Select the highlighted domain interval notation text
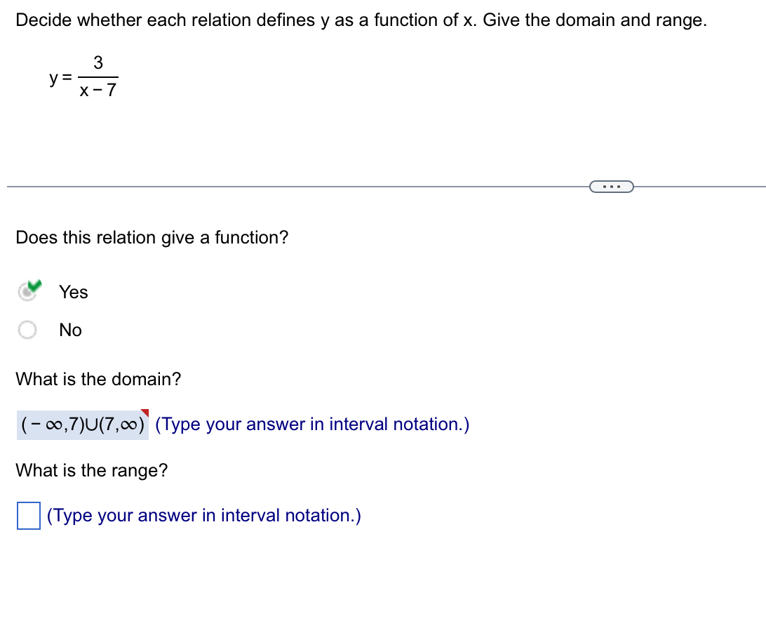Image resolution: width=766 pixels, height=621 pixels. pos(81,424)
